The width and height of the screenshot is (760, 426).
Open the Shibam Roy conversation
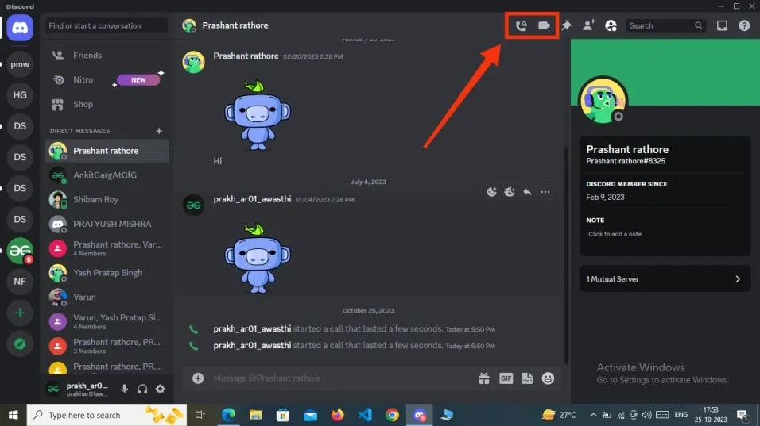(107, 199)
